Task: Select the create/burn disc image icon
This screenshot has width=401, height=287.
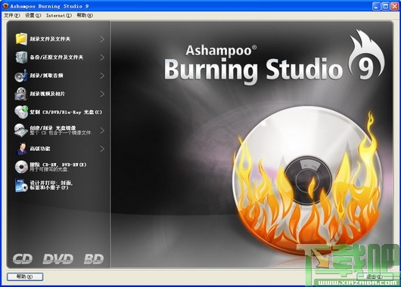Action: pos(21,130)
